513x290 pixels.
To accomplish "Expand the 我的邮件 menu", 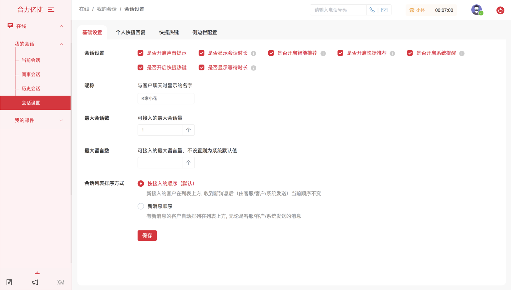I will coord(61,121).
